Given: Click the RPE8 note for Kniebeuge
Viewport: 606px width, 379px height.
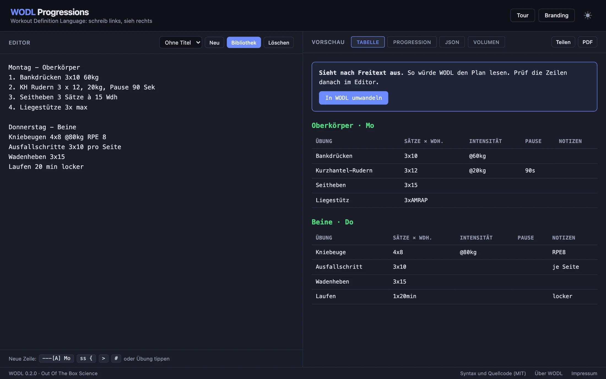Looking at the screenshot, I should [x=559, y=252].
